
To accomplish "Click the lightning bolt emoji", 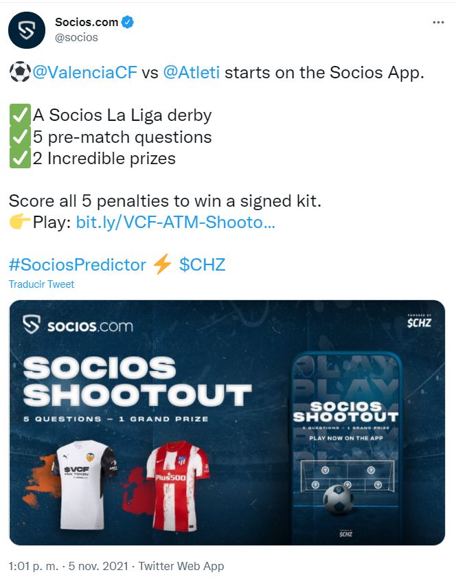I will 163,264.
